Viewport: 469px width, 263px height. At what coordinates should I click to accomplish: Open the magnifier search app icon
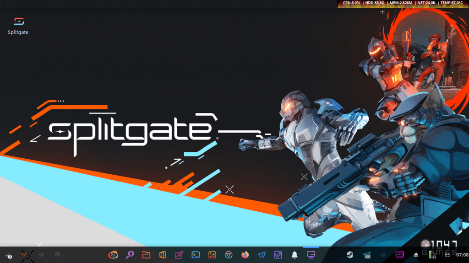pyautogui.click(x=130, y=255)
